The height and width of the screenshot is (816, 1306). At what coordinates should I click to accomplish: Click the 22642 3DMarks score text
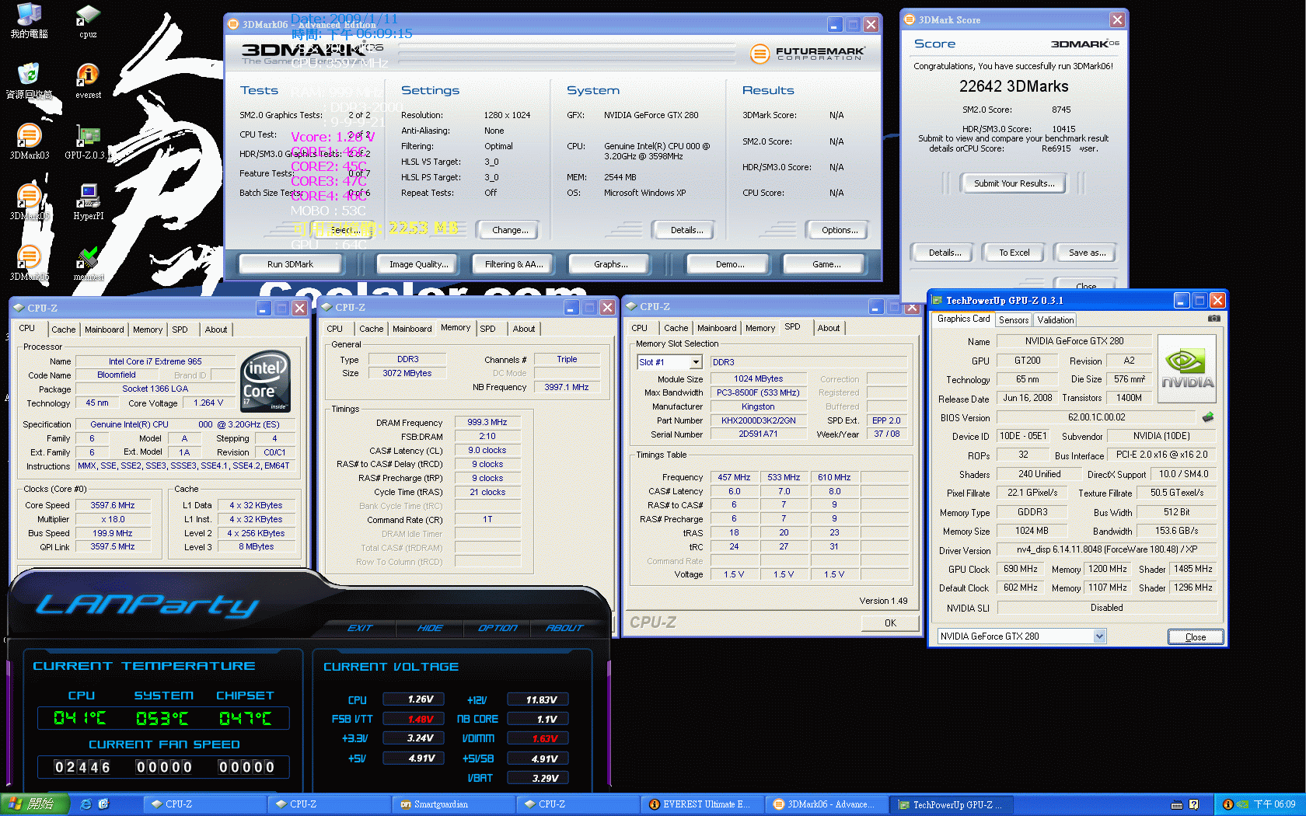tap(1014, 86)
